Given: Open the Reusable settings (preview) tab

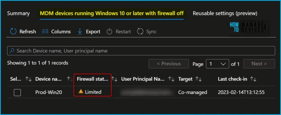Looking at the screenshot, I should (x=225, y=13).
